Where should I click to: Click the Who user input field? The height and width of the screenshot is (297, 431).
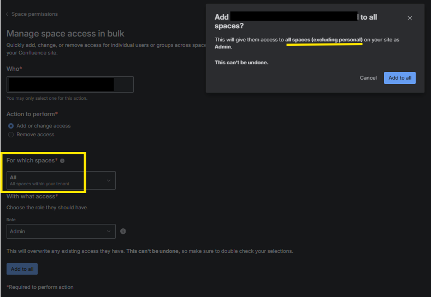(x=70, y=84)
